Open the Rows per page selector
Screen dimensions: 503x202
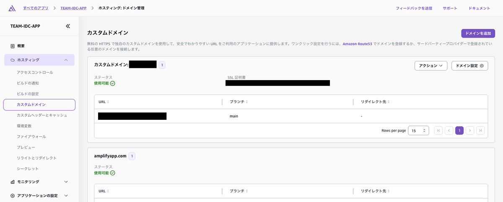(418, 131)
